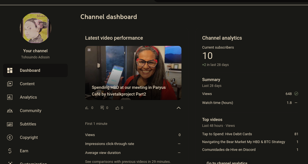Click the thumbs-up likes icon
Viewport: 308px width, 164px height.
(117, 108)
